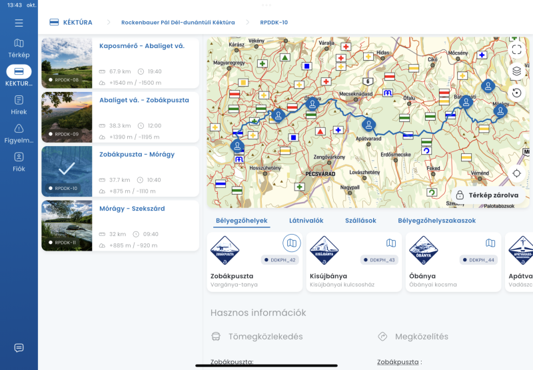This screenshot has height=370, width=533.
Task: Center map on my location
Action: pyautogui.click(x=516, y=173)
